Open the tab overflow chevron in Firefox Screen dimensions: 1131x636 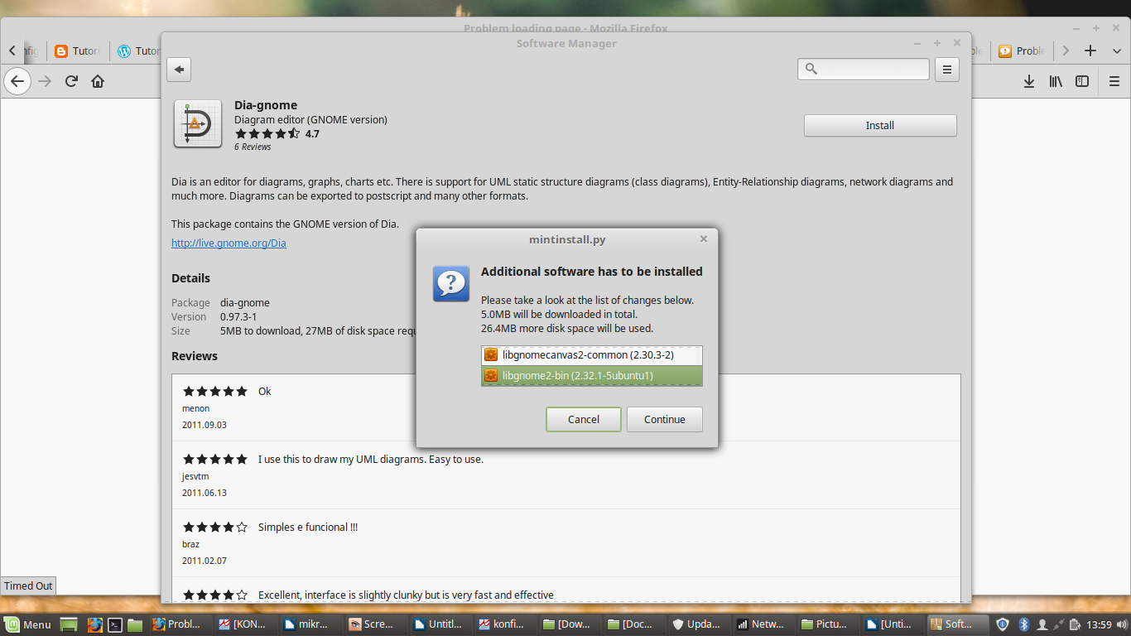click(1066, 51)
